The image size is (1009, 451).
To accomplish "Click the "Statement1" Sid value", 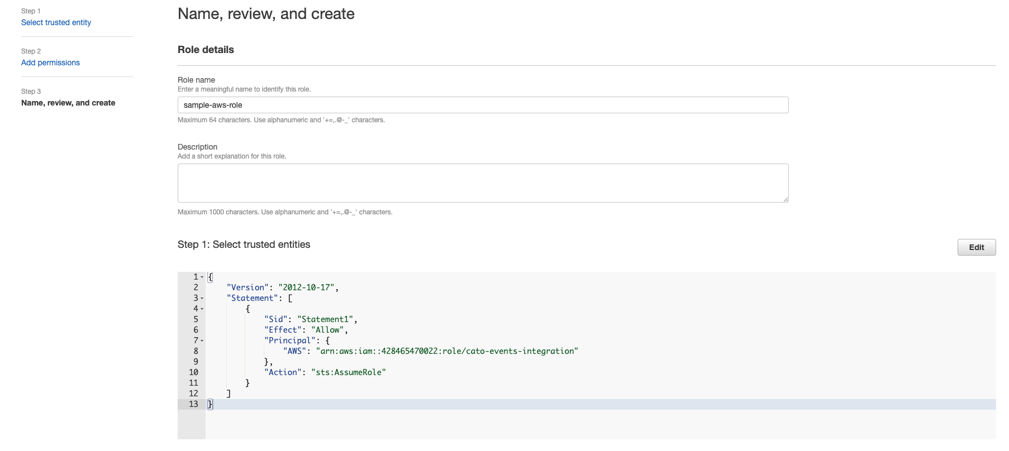I will tap(325, 319).
